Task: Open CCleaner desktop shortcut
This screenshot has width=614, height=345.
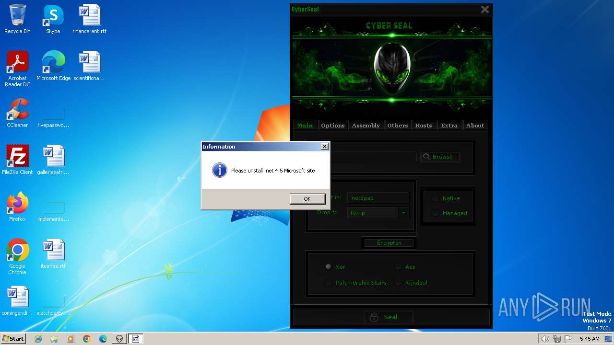Action: (x=17, y=113)
